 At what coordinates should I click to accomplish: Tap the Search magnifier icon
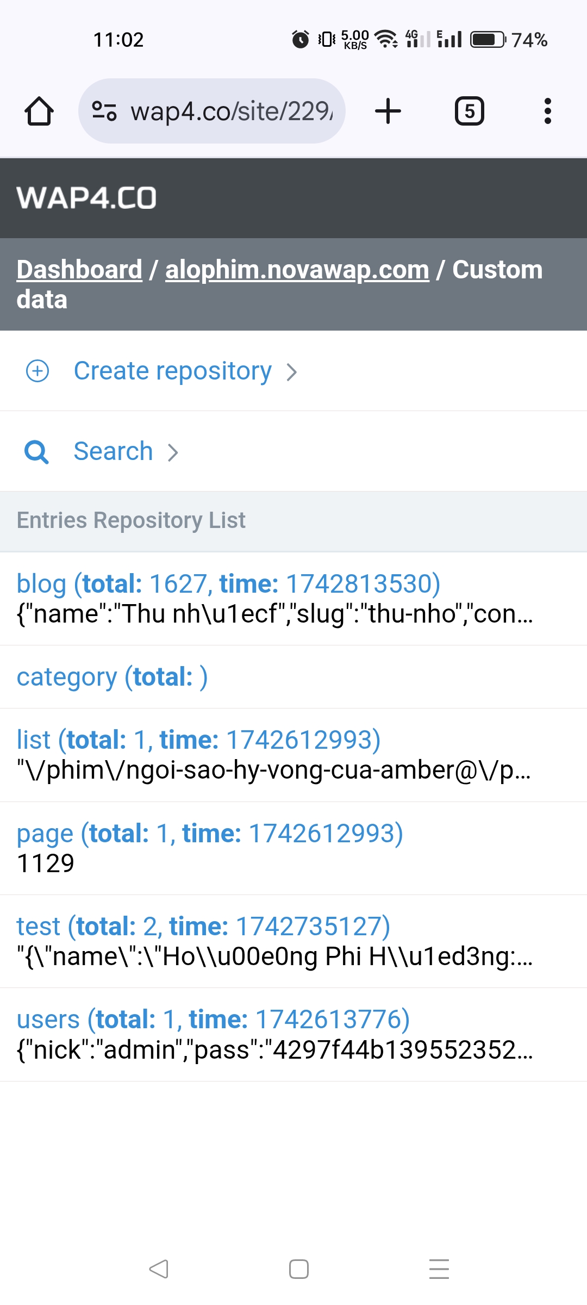tap(36, 452)
